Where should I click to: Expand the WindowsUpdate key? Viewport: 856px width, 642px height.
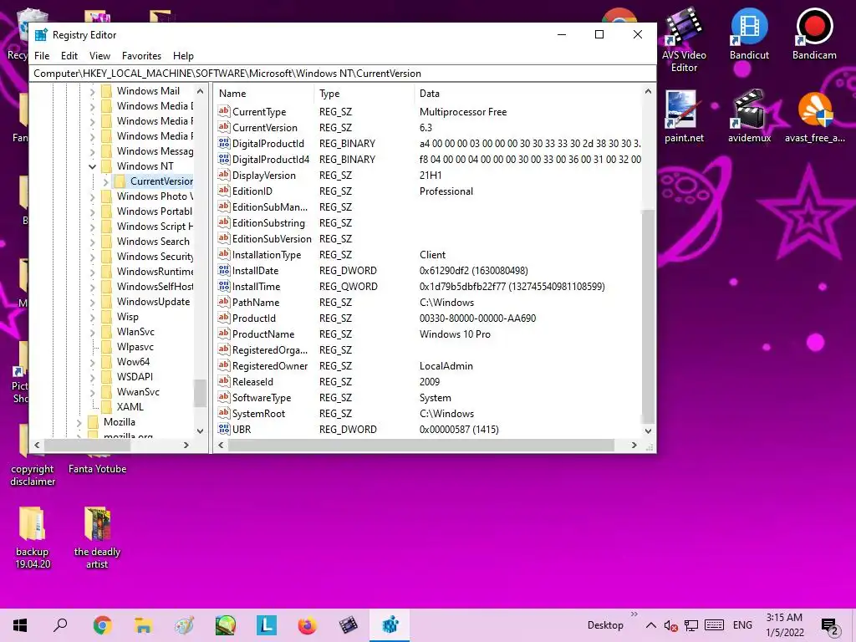[x=92, y=302]
